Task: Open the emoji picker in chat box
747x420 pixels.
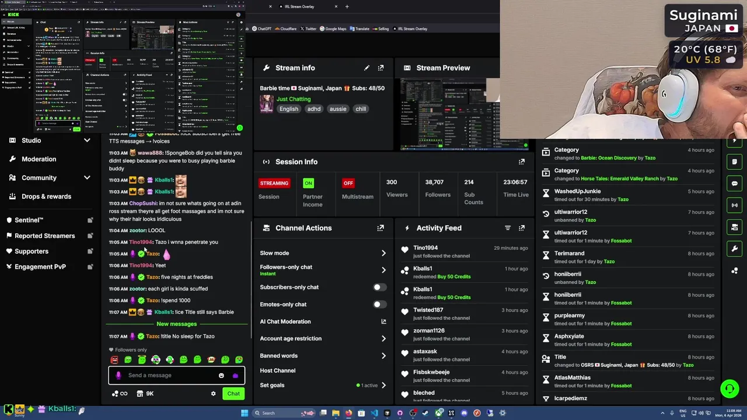Action: point(221,376)
